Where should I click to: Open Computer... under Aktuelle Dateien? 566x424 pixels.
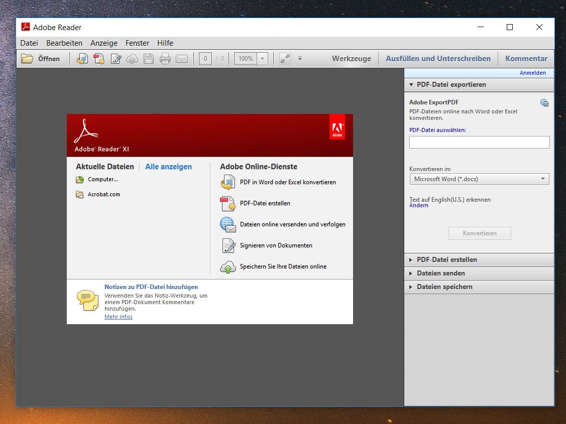point(103,179)
